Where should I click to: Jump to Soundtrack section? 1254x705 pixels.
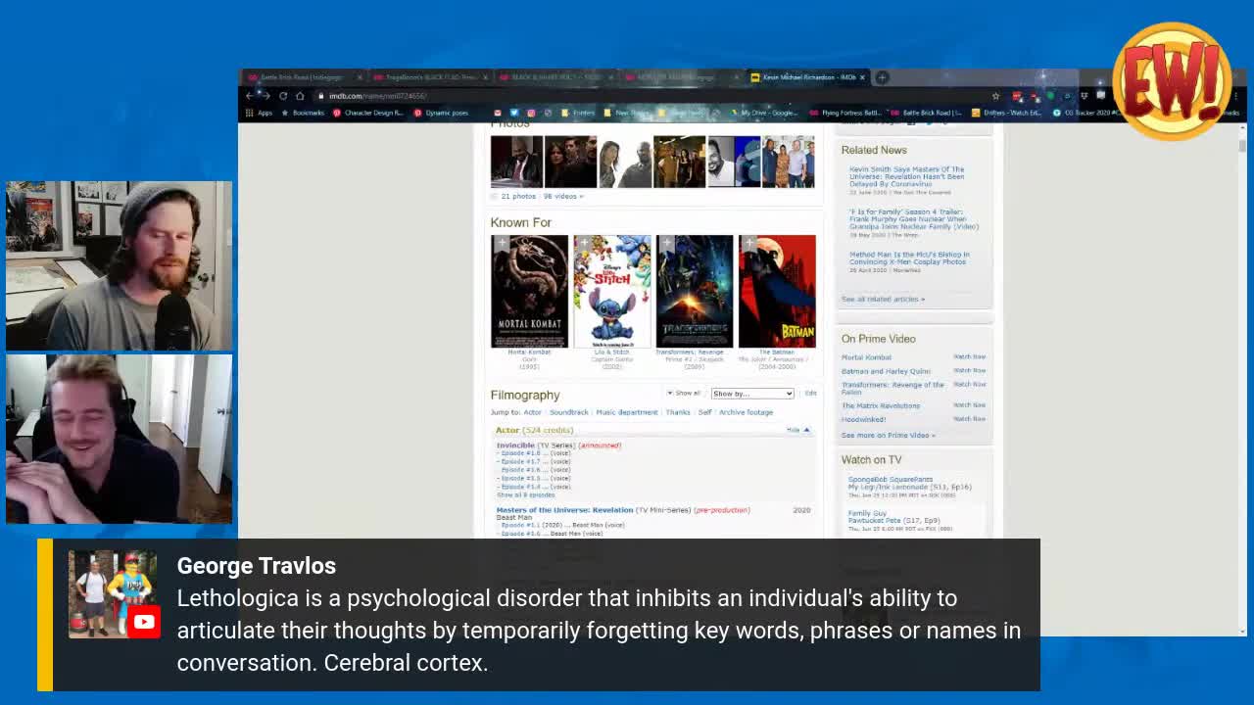568,412
